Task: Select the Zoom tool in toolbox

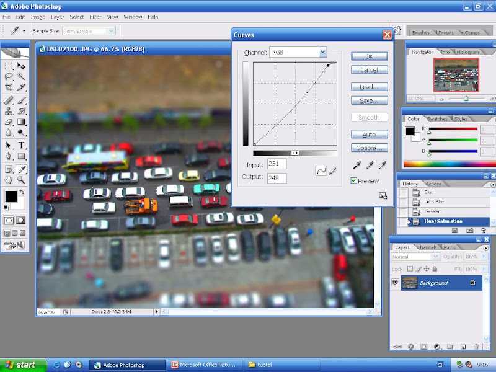Action: click(22, 180)
